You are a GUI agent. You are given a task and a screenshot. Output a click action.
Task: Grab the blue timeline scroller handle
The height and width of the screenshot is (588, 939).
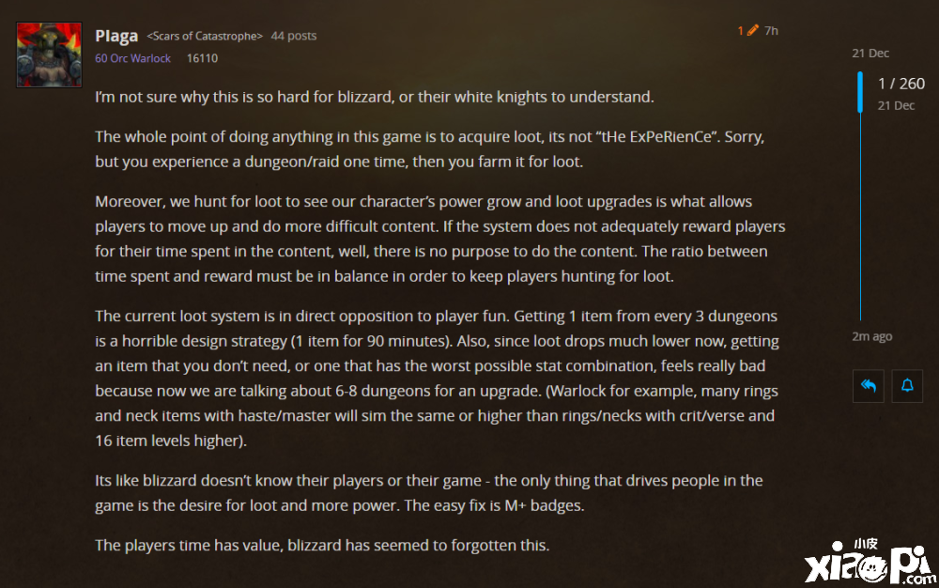[860, 92]
